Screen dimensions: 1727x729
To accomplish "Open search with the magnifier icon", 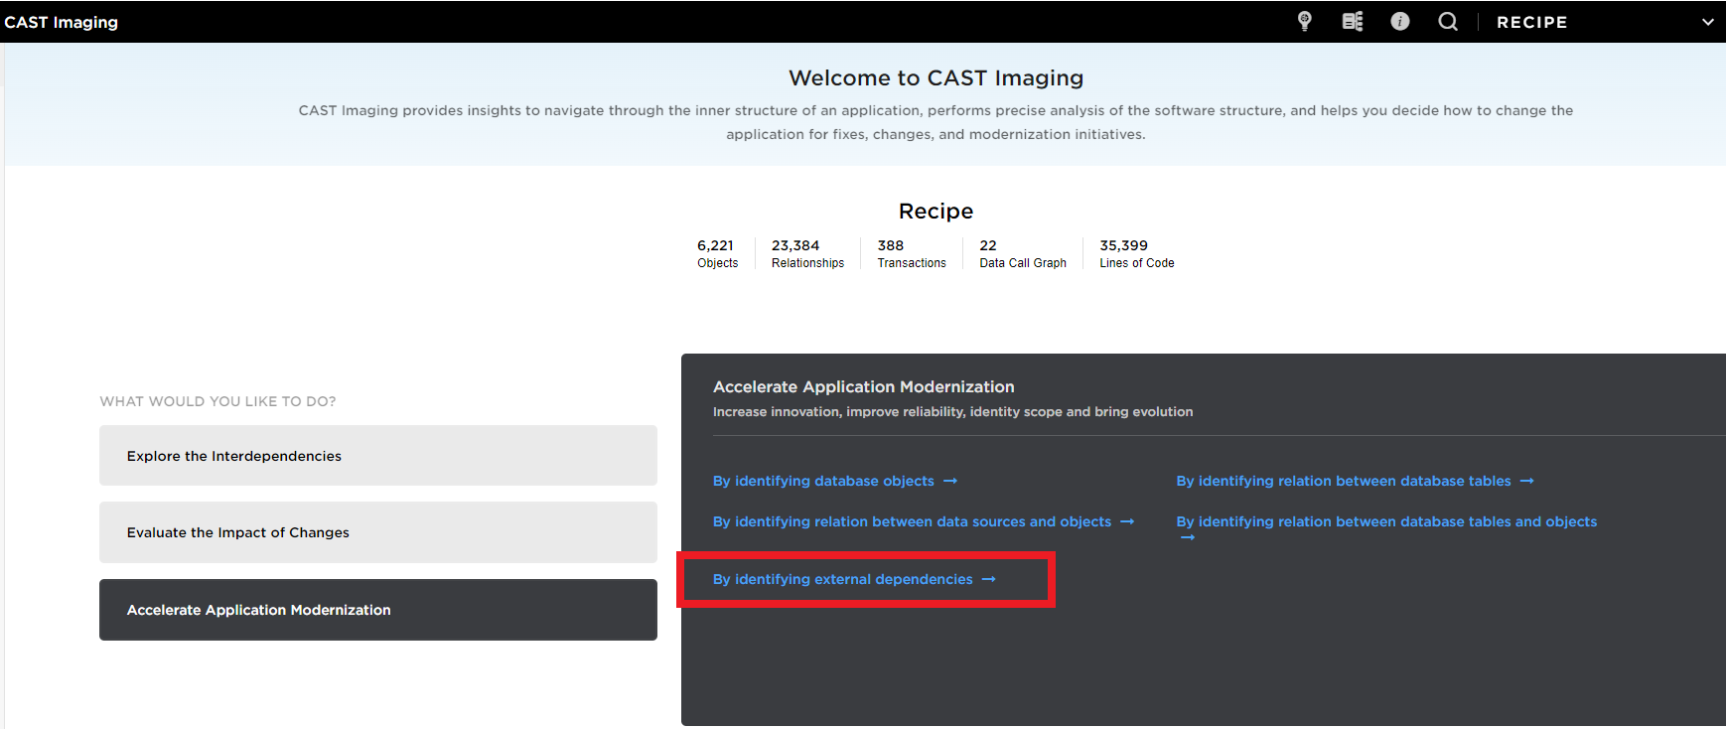I will pyautogui.click(x=1448, y=21).
